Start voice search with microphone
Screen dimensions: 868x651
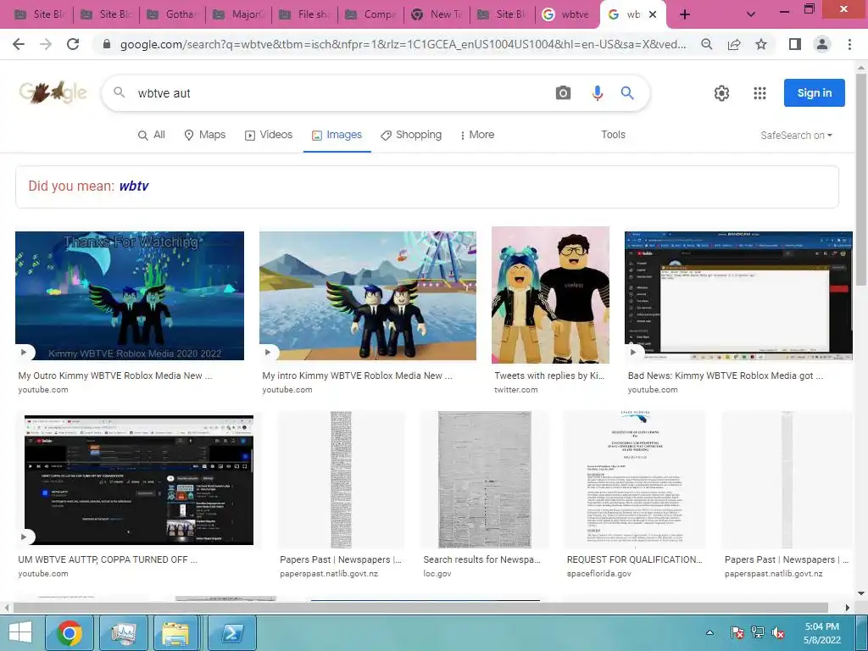click(x=597, y=93)
